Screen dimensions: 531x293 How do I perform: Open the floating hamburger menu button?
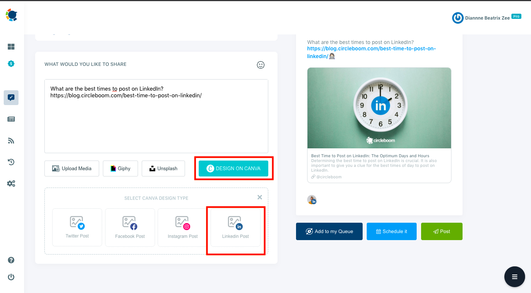tap(514, 277)
